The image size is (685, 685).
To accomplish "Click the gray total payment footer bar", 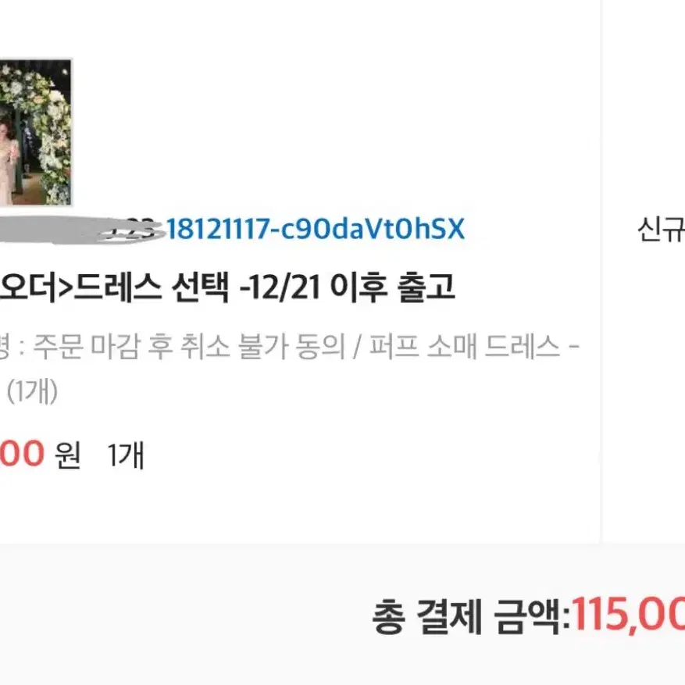I will 342,614.
